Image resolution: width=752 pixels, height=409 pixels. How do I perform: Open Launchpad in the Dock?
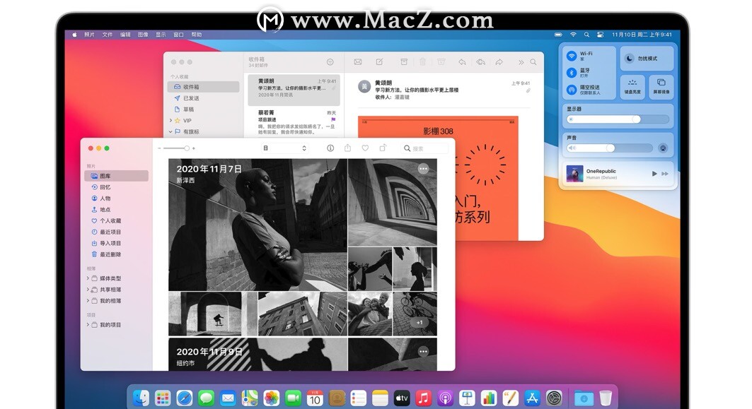tap(163, 398)
